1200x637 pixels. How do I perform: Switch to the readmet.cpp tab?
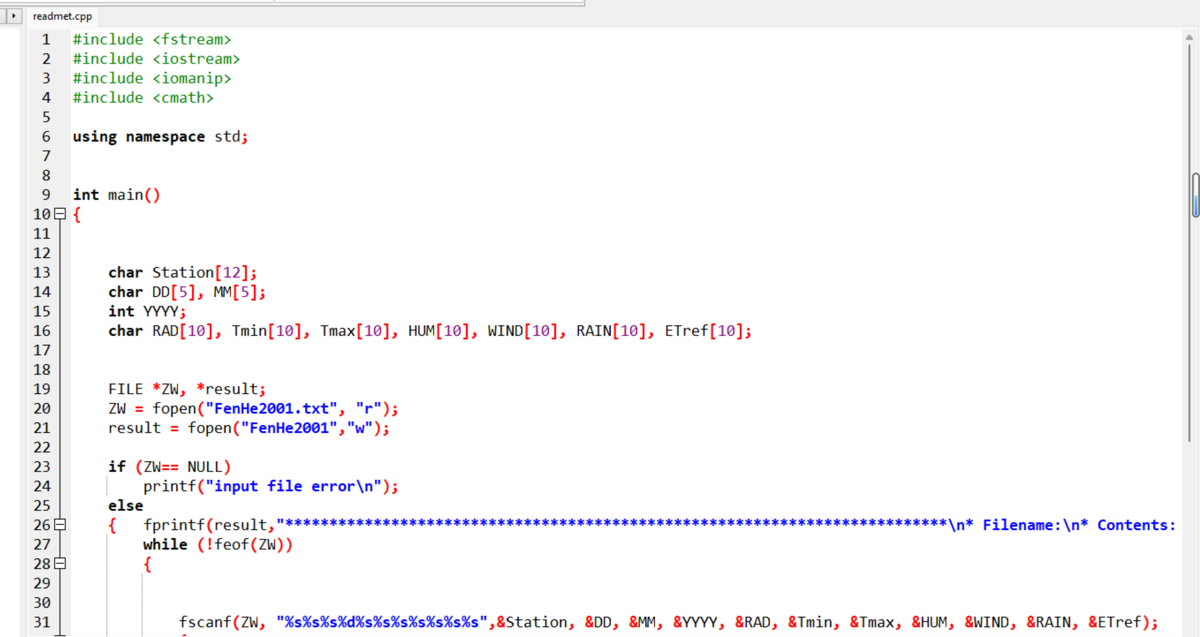62,16
